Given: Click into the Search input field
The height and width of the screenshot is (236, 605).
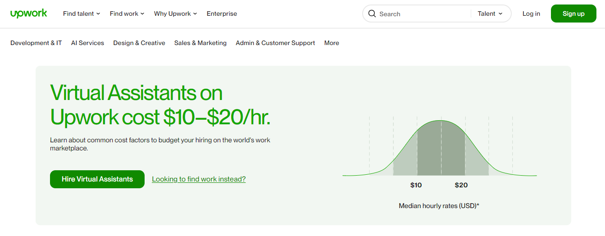Looking at the screenshot, I should tap(423, 14).
